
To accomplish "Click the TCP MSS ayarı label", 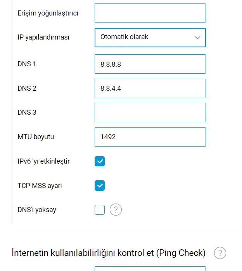I will (x=40, y=186).
